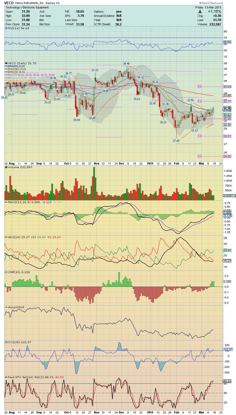
Task: Click the 38.40 peak price annotation
Action: point(126,64)
